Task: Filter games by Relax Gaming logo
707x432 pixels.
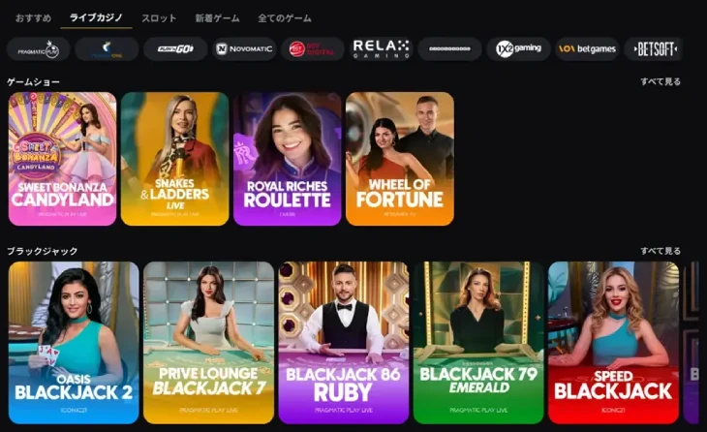Action: 381,48
